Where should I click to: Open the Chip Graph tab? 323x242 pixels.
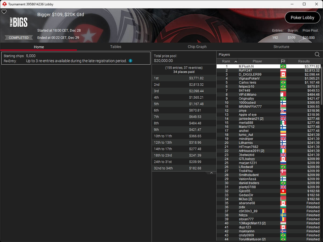click(x=197, y=47)
